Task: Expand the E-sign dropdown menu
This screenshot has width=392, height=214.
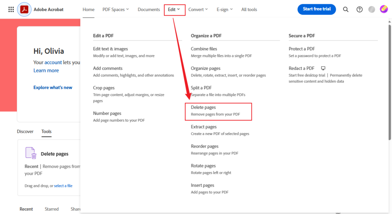Action: (x=224, y=10)
